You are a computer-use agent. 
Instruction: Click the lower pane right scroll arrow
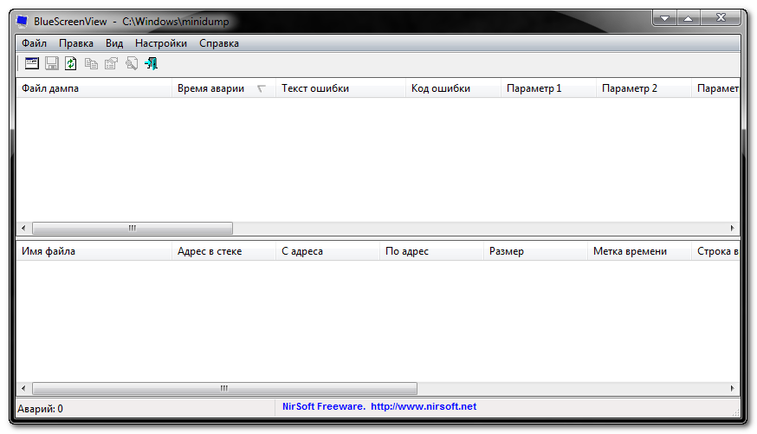pos(733,389)
